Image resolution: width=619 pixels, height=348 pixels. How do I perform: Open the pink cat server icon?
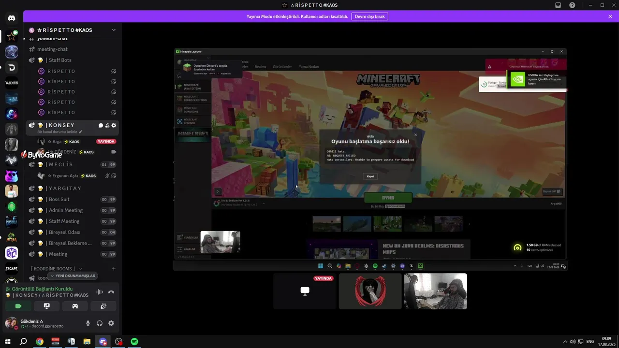[x=12, y=175]
